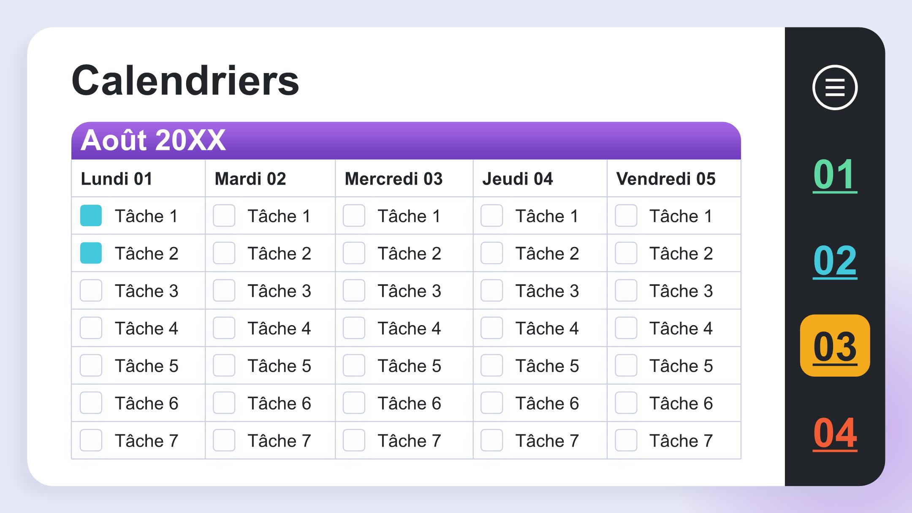Uncheck Tâche 2 under Lundi 01
Image resolution: width=912 pixels, height=513 pixels.
click(91, 253)
